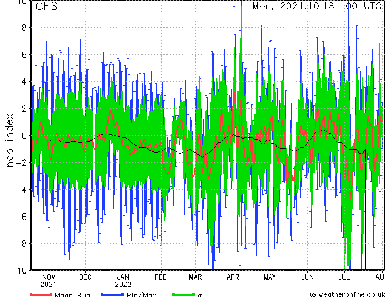
Task: Click the y-axis value 0
Action: (24, 136)
